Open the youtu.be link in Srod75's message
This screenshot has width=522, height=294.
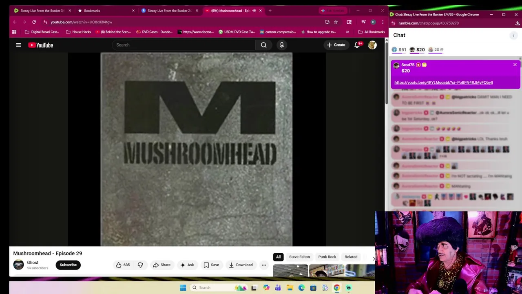pyautogui.click(x=443, y=82)
